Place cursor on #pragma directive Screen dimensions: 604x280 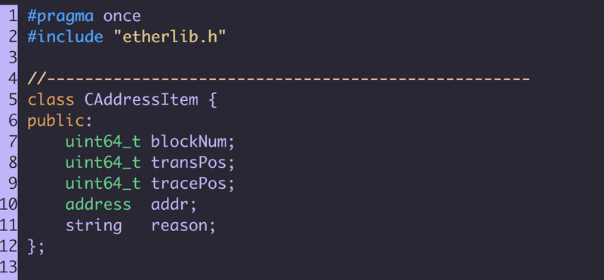pos(60,17)
